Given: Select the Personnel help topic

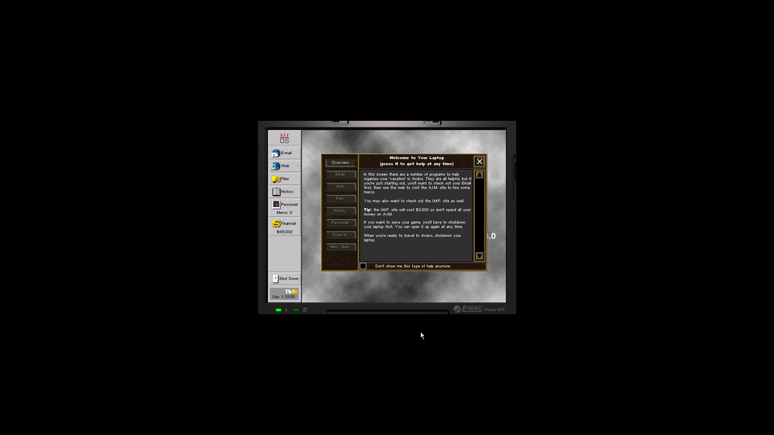Looking at the screenshot, I should click(340, 223).
